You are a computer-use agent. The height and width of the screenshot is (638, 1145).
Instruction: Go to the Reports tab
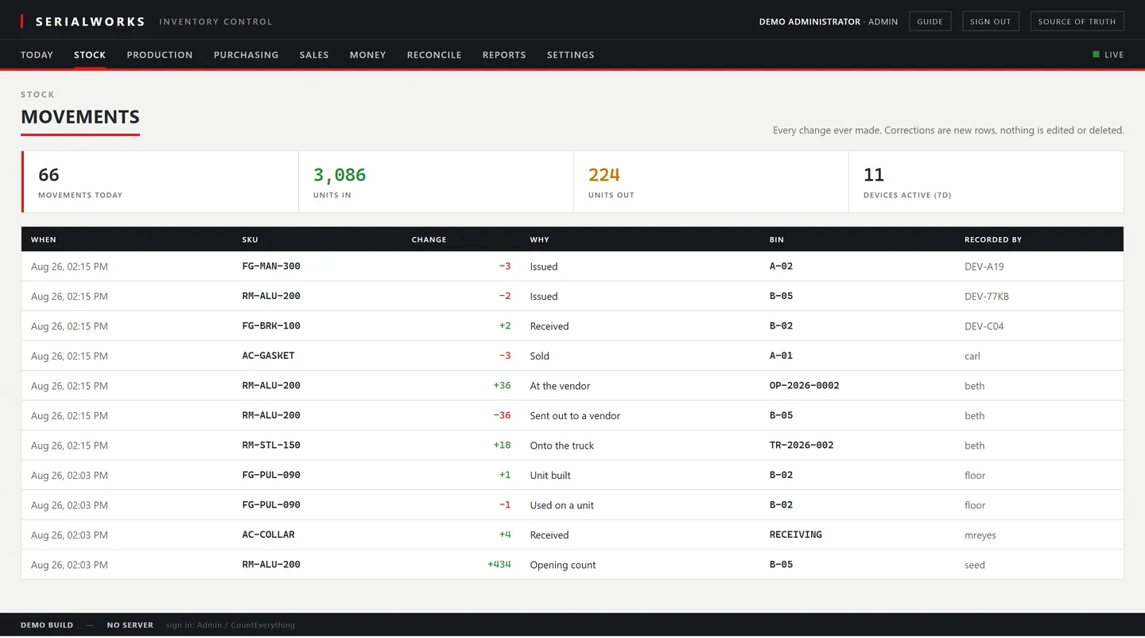504,55
